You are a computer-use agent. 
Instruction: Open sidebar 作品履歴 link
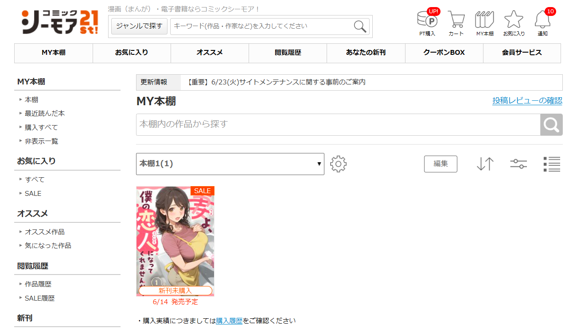coord(38,285)
